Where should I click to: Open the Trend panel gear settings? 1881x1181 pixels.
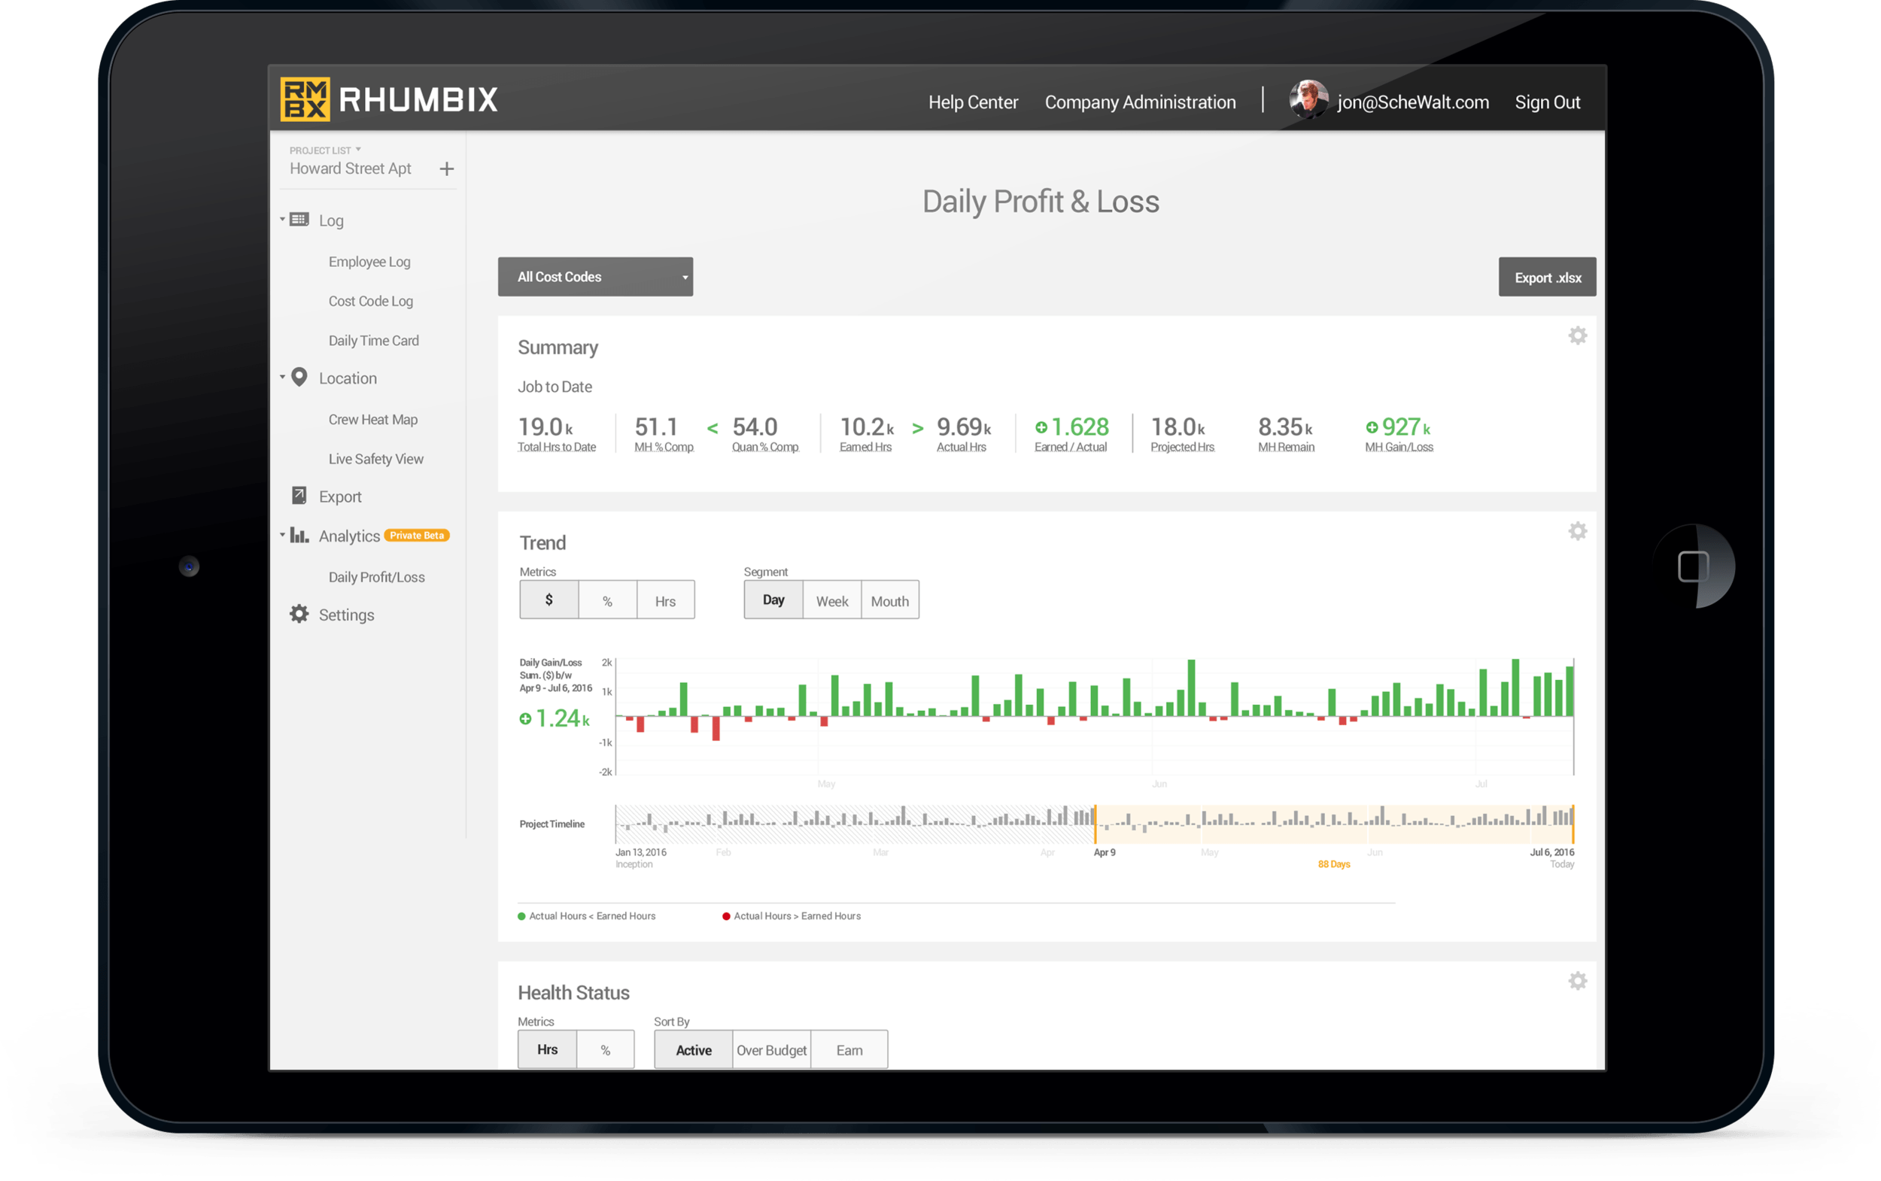coord(1577,531)
